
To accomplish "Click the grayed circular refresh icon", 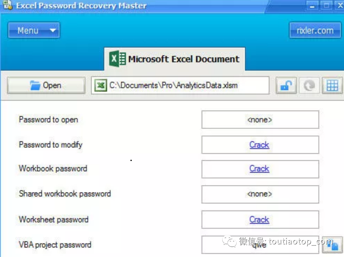I will click(x=309, y=85).
